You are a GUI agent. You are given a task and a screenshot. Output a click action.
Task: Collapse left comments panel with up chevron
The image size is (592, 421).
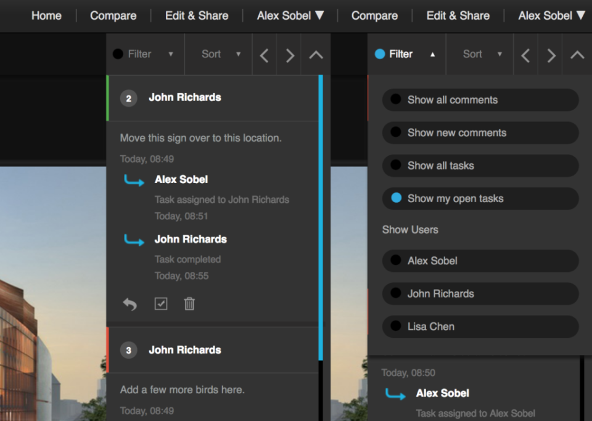tap(316, 55)
